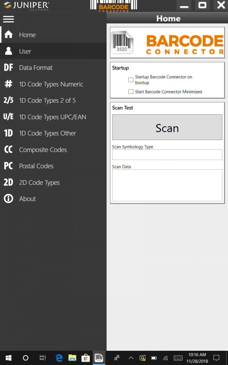
Task: Open the CC Composite Codes icon
Action: coord(8,149)
